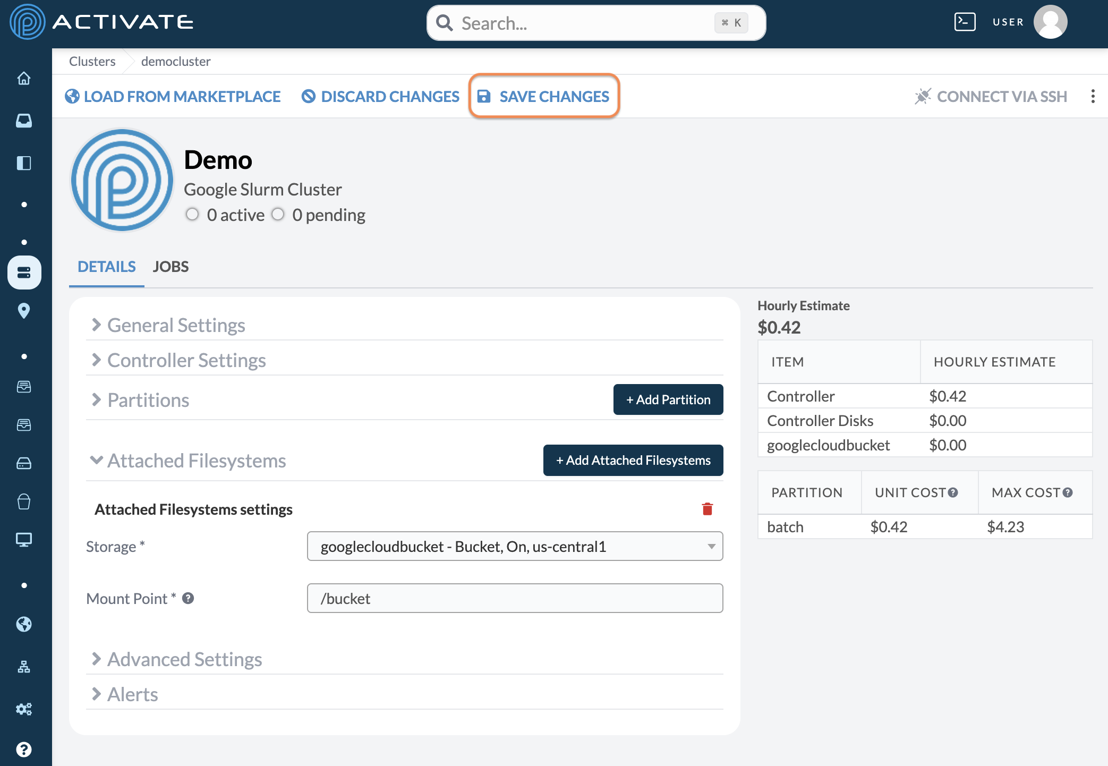The width and height of the screenshot is (1108, 766).
Task: Click Add Partition button
Action: click(x=668, y=399)
